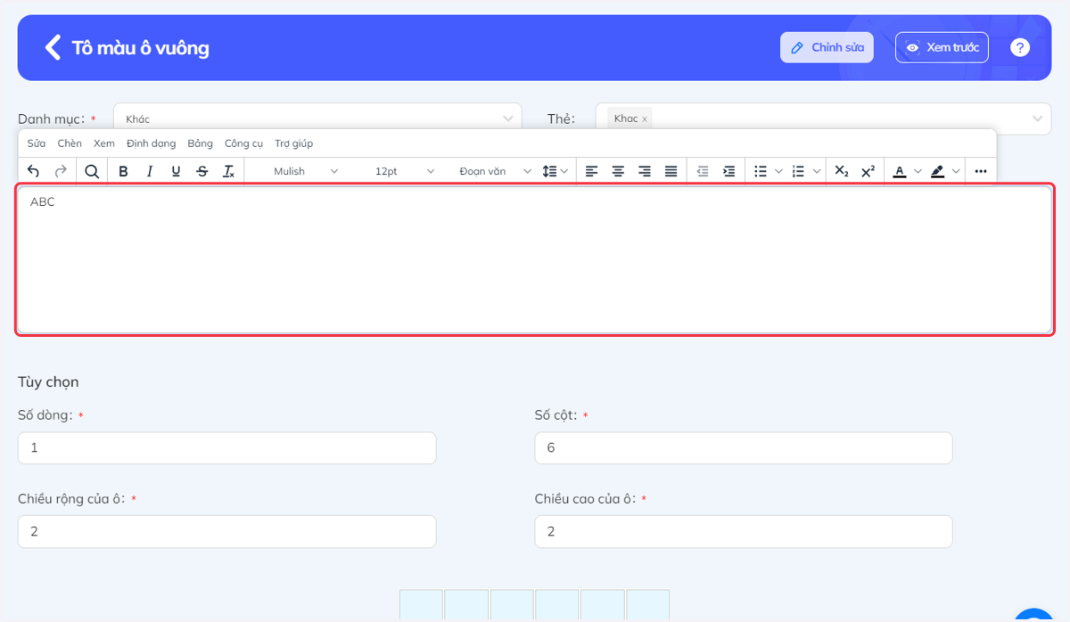Open text color picker arrow
Screen dimensions: 1070x622
point(918,171)
